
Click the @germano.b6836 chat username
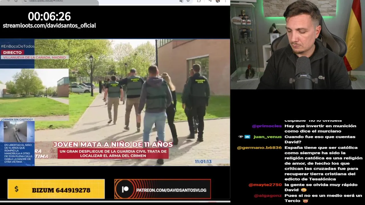coord(259,147)
